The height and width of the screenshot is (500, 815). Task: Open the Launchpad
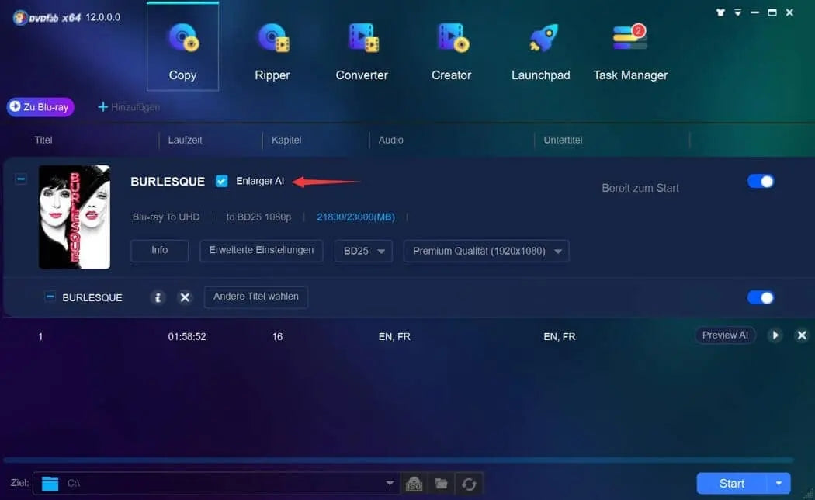click(540, 50)
